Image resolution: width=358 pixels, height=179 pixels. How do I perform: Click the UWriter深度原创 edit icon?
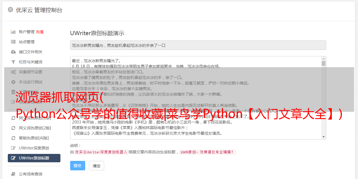13,148
